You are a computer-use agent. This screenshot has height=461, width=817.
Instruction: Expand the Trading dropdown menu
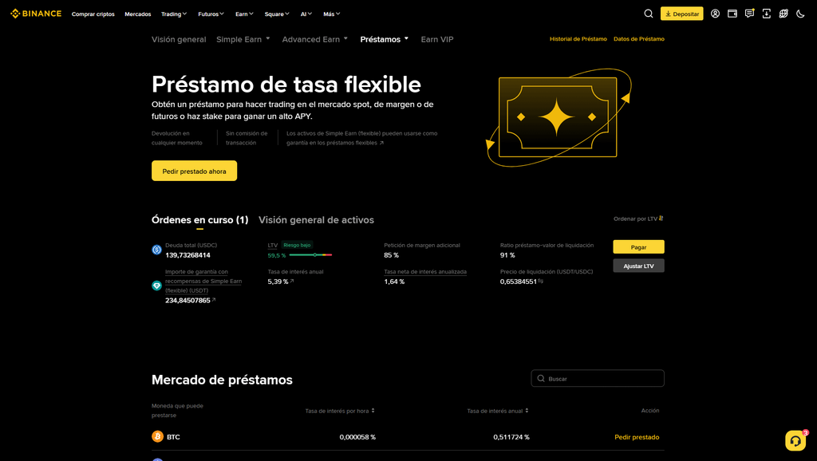(x=173, y=14)
